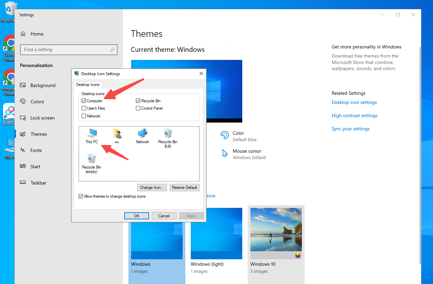
Task: Go to Fonts settings page
Action: [36, 150]
